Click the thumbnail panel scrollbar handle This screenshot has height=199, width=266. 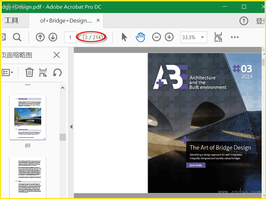63,137
